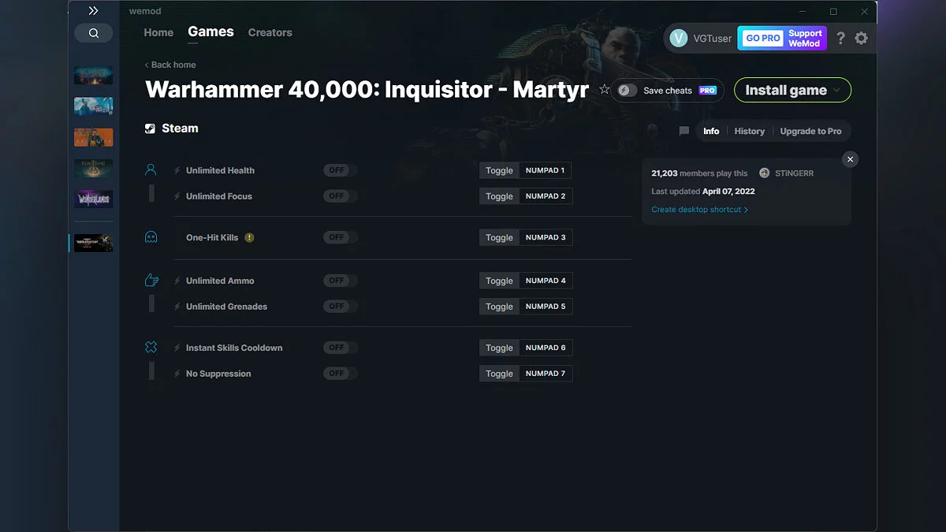Open WeMod settings via the gear icon

[x=861, y=37]
